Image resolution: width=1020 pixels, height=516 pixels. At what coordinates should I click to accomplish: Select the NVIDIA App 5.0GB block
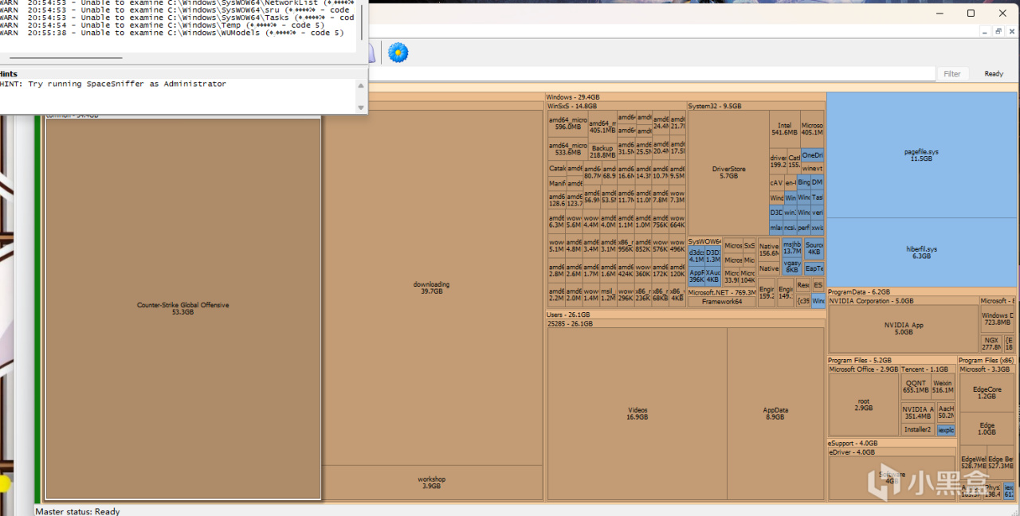tap(903, 329)
